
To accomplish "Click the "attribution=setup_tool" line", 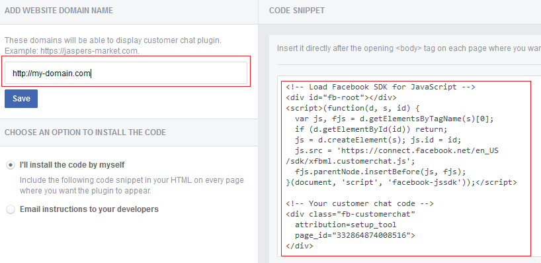I will coord(346,225).
